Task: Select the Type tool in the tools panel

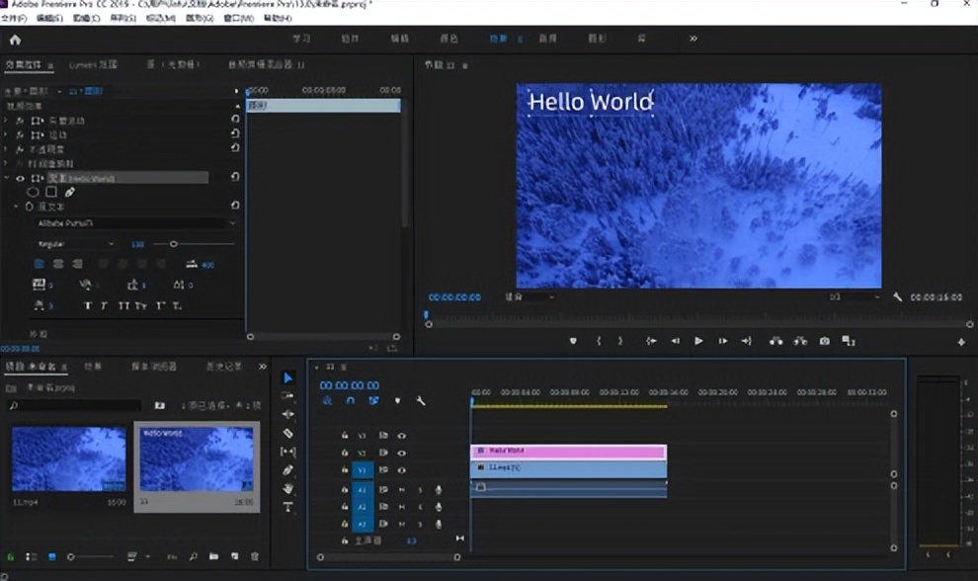Action: (x=288, y=507)
